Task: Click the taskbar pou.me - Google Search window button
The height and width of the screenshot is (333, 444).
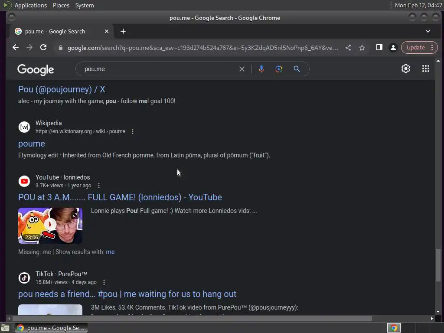Action: point(52,328)
